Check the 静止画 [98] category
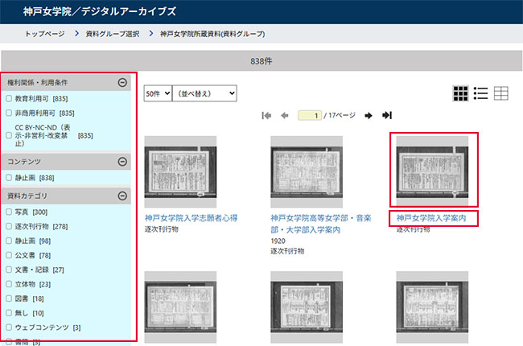This screenshot has width=523, height=346. tap(9, 241)
